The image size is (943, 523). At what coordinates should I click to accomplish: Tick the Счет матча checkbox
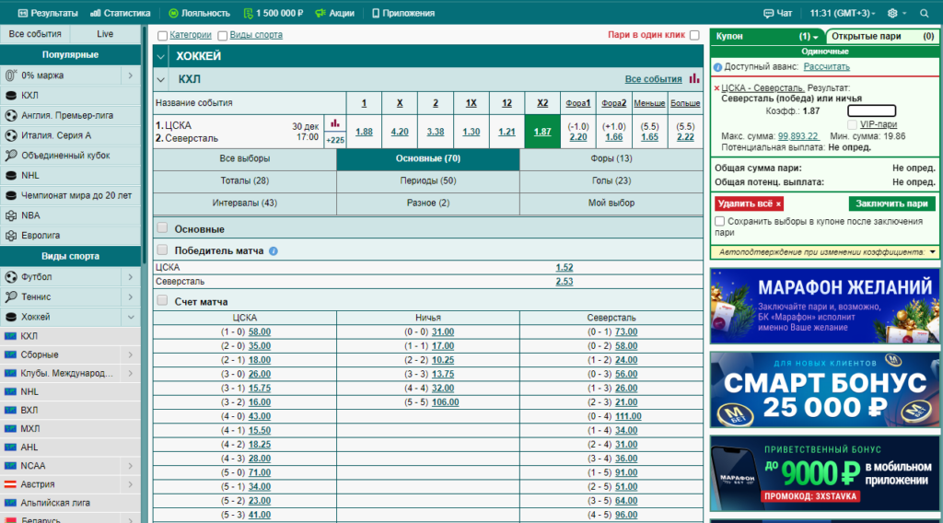162,300
